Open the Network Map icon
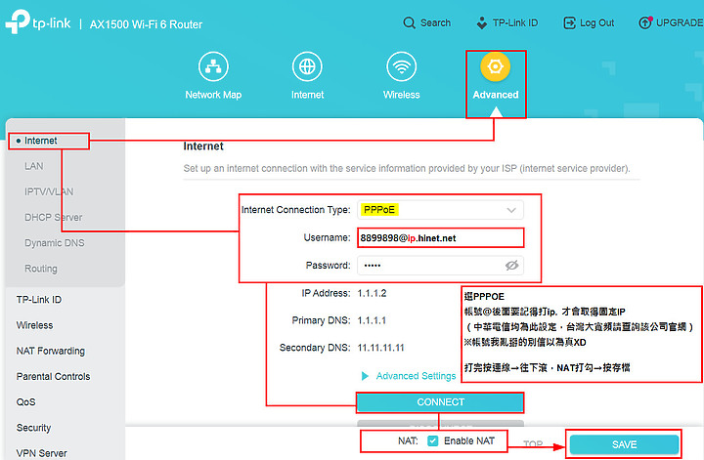Screen dimensions: 704x460 pyautogui.click(x=213, y=66)
